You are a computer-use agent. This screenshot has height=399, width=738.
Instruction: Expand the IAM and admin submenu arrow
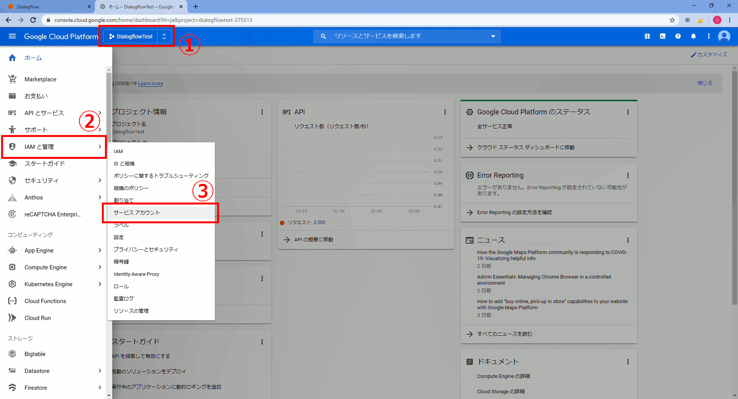[x=100, y=147]
